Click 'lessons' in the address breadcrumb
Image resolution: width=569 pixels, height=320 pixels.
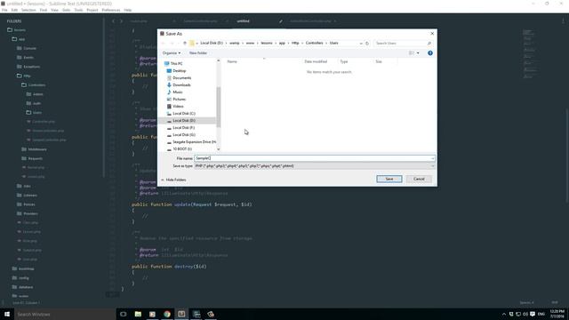click(x=267, y=43)
